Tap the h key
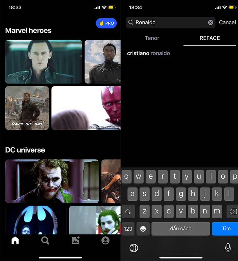 pos(193,194)
